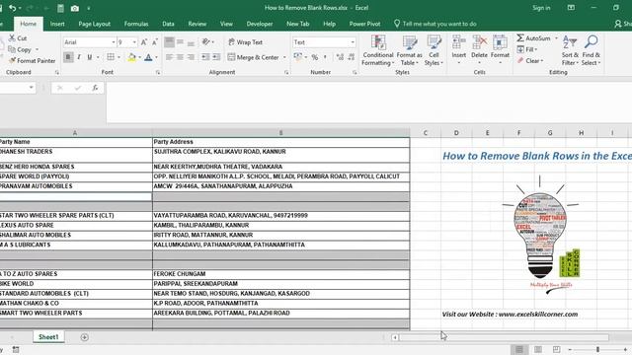Open Font Color dropdown arrow
The width and height of the screenshot is (632, 355).
click(x=156, y=57)
